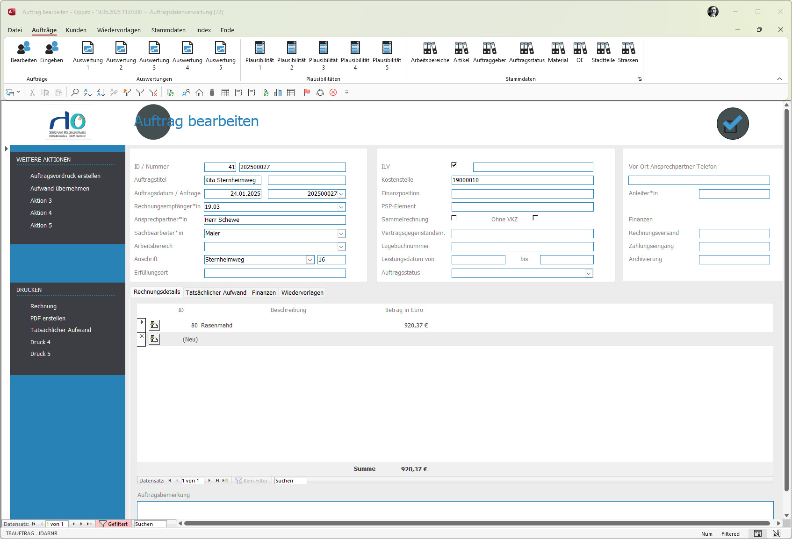Open Material master data
The image size is (792, 539).
point(558,52)
